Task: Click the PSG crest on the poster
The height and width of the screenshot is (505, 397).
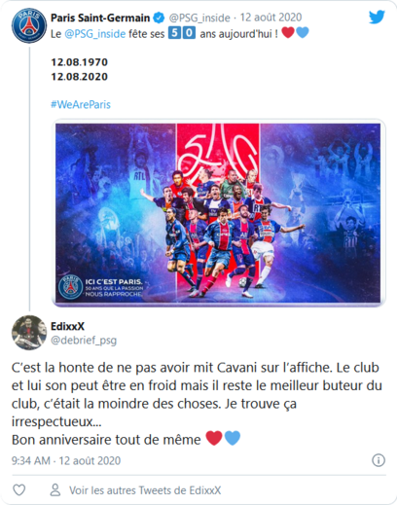Action: [x=70, y=287]
